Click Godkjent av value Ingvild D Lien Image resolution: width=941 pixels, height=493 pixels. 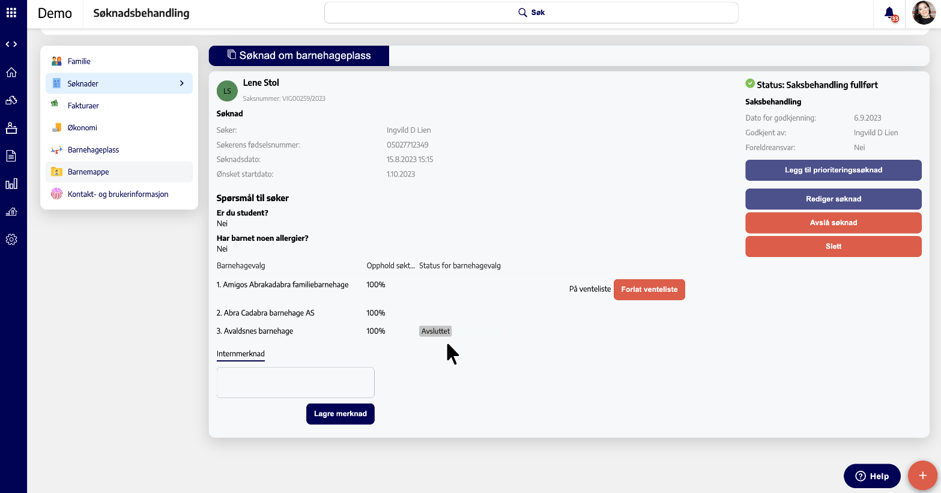coord(876,133)
